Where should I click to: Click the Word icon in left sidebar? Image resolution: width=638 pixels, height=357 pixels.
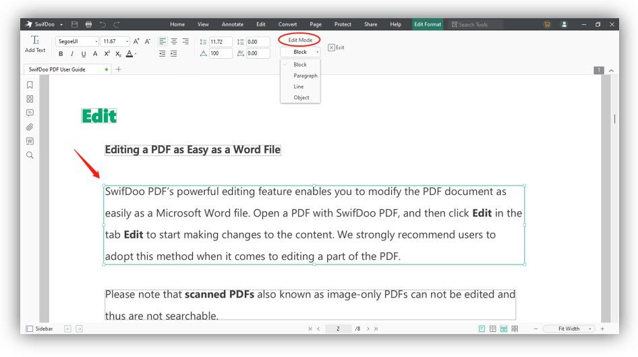[x=30, y=141]
